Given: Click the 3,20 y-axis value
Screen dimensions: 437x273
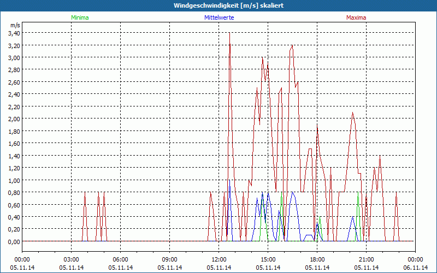Looking at the screenshot, I should coord(14,45).
